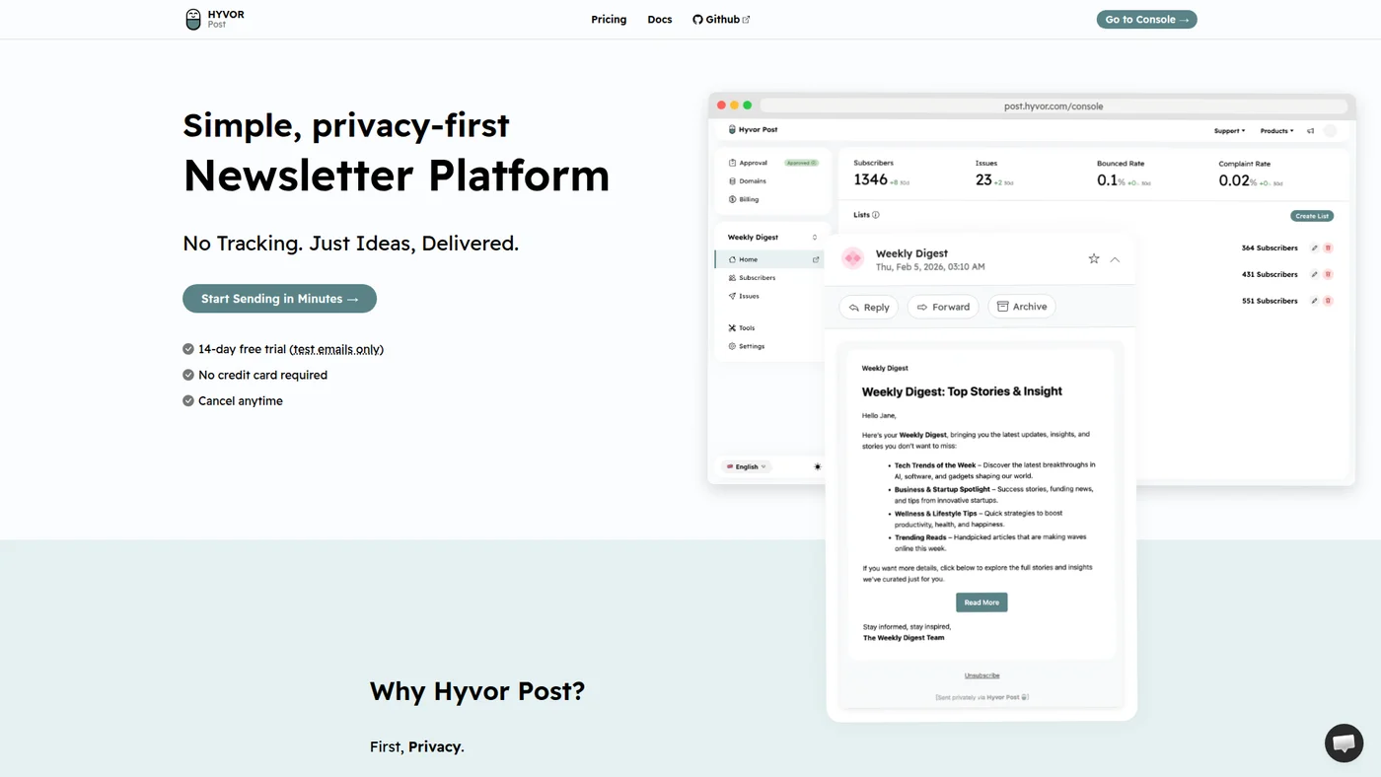Screen dimensions: 1381x777
Task: Click the Issues 23 stat
Action: tap(994, 174)
